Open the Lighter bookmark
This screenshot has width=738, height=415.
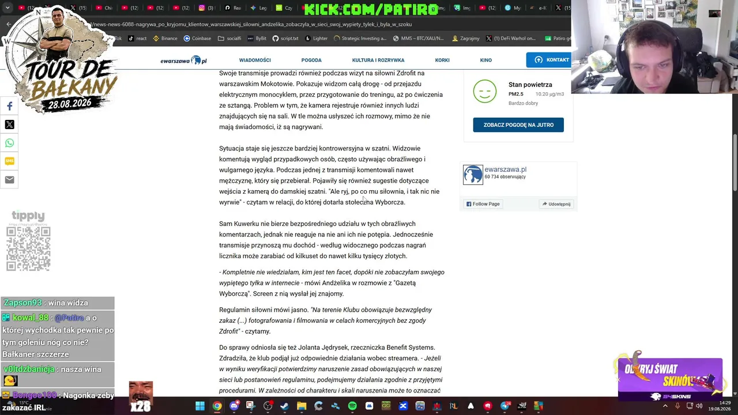(x=316, y=39)
